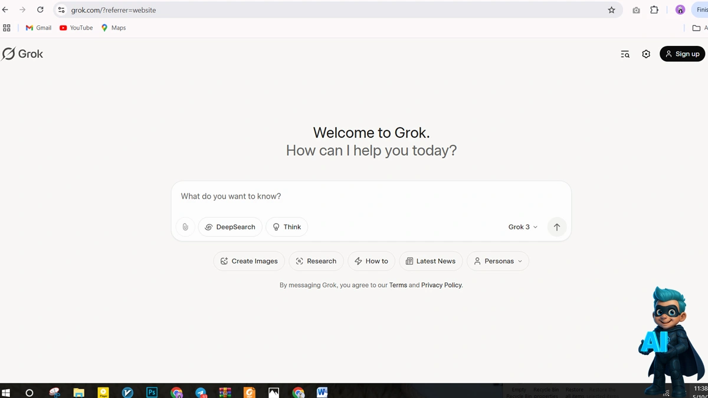
Task: Focus the 'What do you want to know?' field
Action: (371, 196)
